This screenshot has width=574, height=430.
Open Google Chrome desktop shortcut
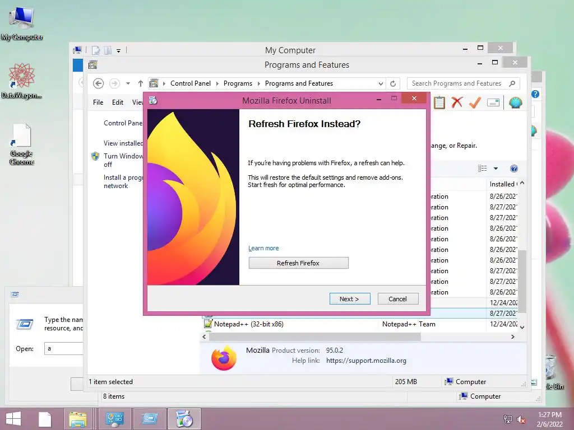(x=22, y=144)
